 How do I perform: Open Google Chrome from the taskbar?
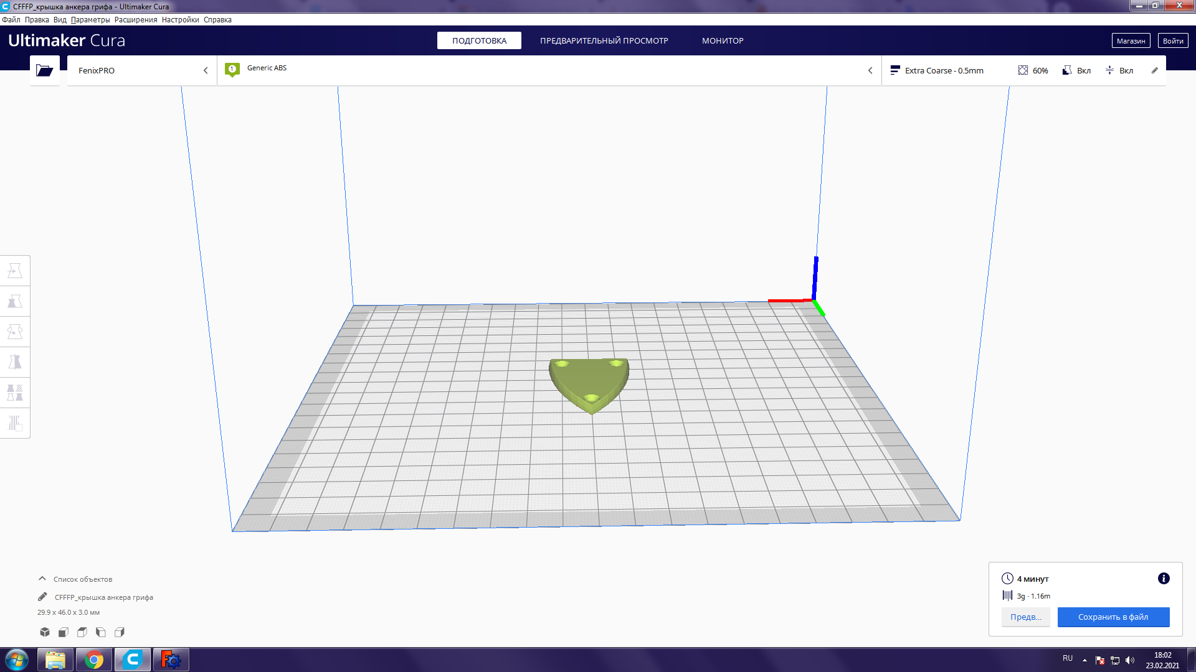[x=94, y=660]
